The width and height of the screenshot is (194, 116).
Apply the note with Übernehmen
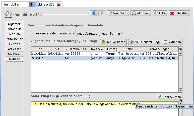point(169,97)
